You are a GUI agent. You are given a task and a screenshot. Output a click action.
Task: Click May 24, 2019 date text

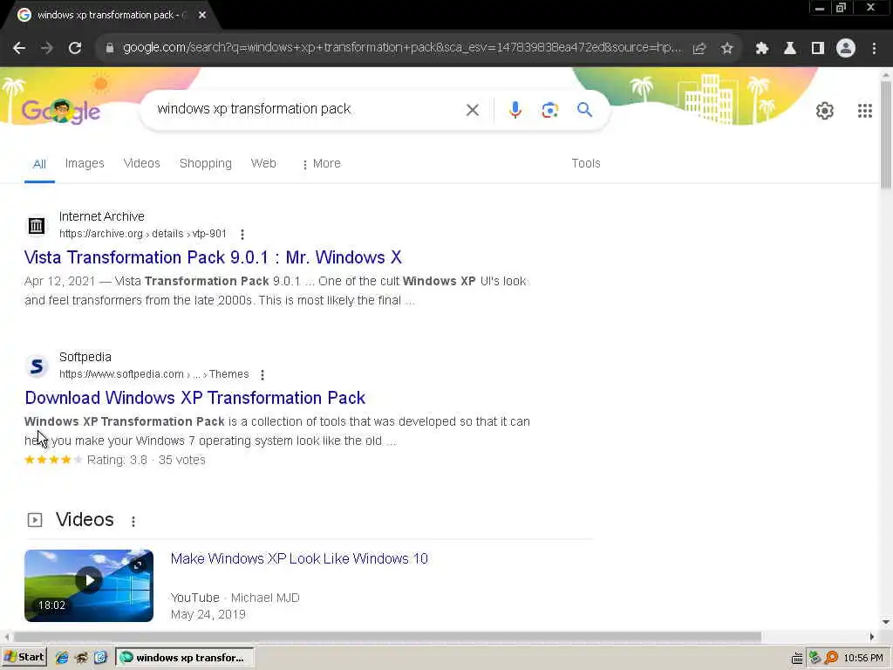click(208, 615)
